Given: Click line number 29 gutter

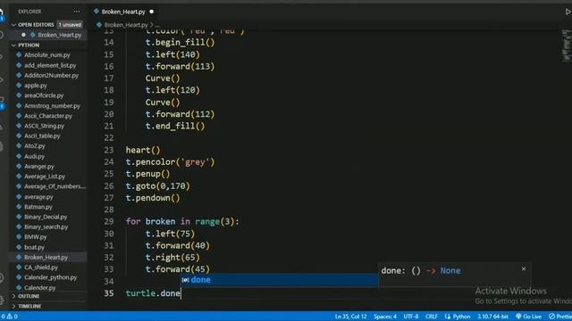Looking at the screenshot, I should (109, 222).
